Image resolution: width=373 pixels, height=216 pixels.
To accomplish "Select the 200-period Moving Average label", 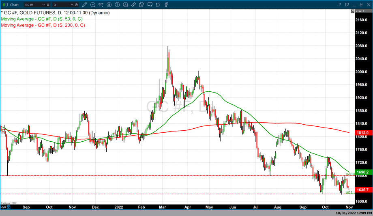I will pos(44,25).
